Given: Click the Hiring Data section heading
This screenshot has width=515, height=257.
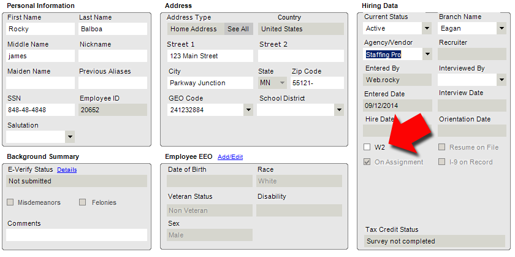Looking at the screenshot, I should [380, 6].
